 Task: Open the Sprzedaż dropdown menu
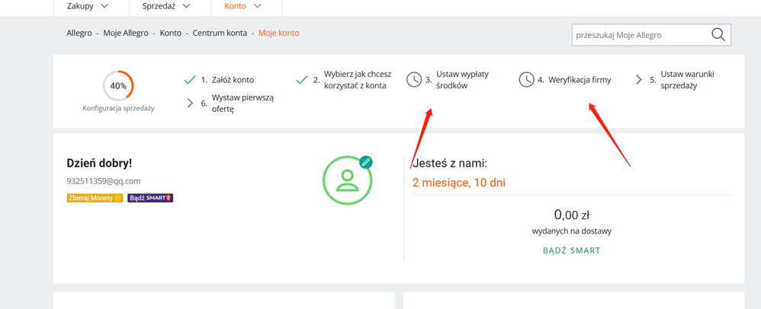point(166,6)
